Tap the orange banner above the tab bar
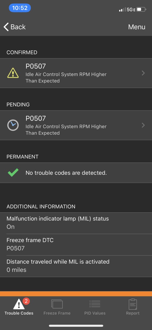 click(76, 294)
